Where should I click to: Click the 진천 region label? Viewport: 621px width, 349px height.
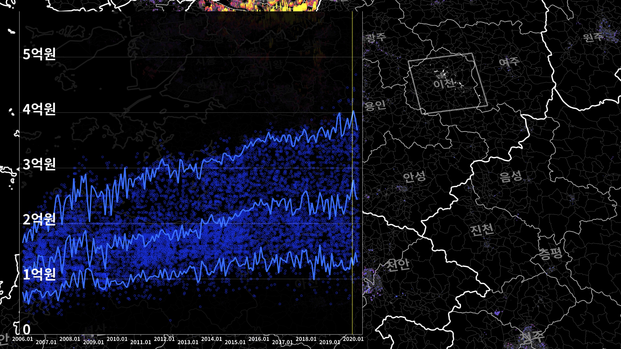pos(482,230)
